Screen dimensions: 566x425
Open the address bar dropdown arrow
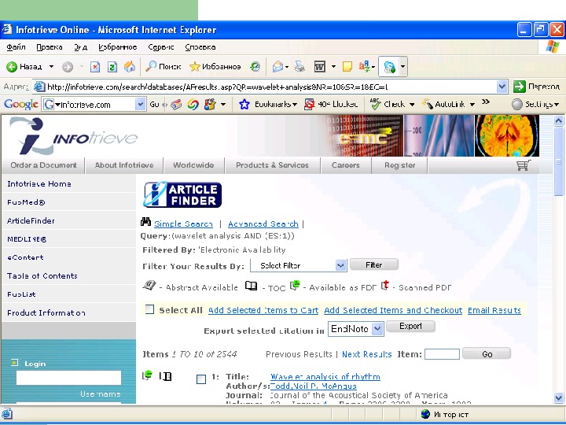pos(502,87)
